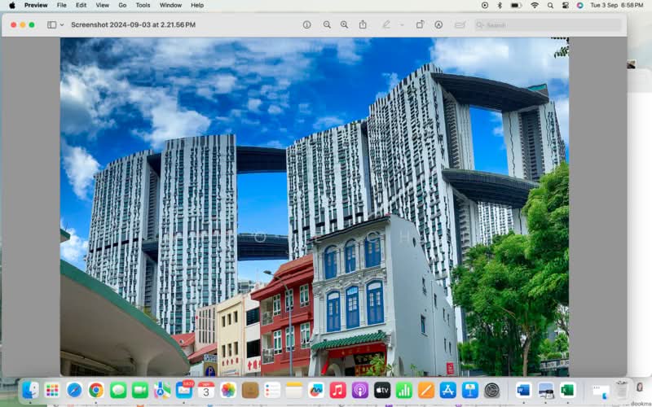Activate Siri from the menu bar
Screen dimensions: 652x407
pos(579,6)
